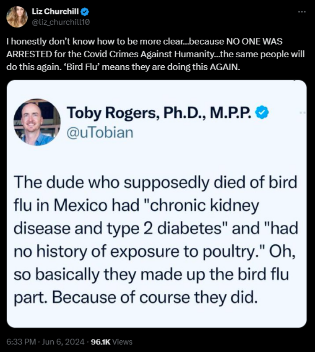Click Toby Rogers' circular profile photo
This screenshot has width=315, height=352.
point(37,122)
